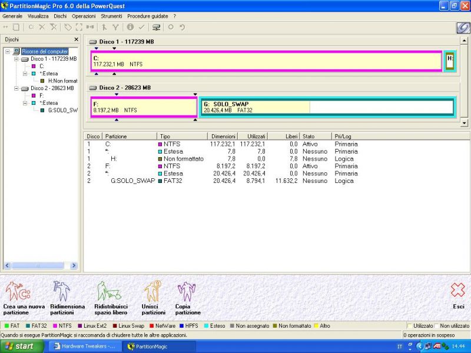Launch the Ridistribuisci spazio libero wizard
Image resolution: width=471 pixels, height=353 pixels.
[x=111, y=298]
